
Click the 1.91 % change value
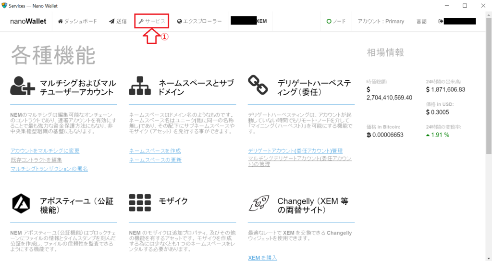(437, 135)
